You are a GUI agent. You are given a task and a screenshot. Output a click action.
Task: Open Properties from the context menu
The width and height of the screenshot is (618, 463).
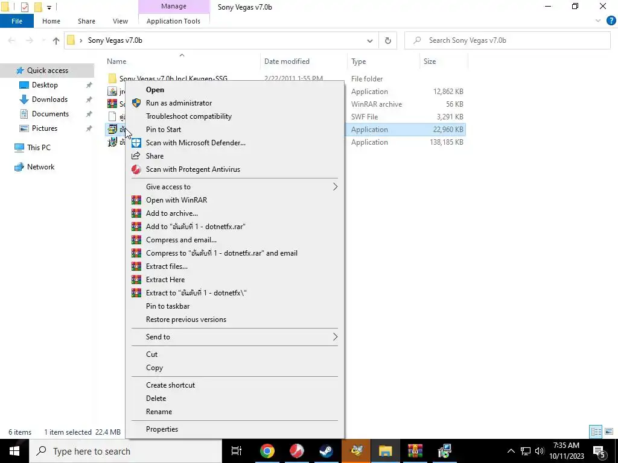[162, 429]
